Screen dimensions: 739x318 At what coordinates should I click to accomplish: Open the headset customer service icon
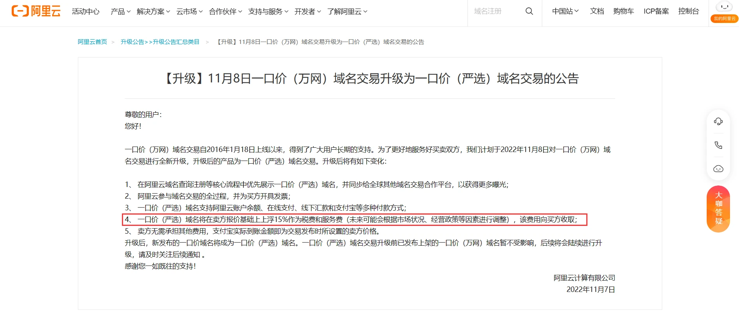click(718, 122)
